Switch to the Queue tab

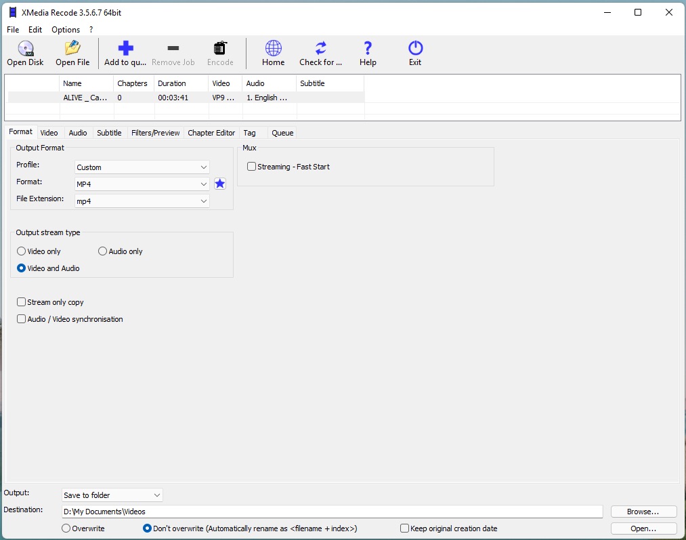282,133
